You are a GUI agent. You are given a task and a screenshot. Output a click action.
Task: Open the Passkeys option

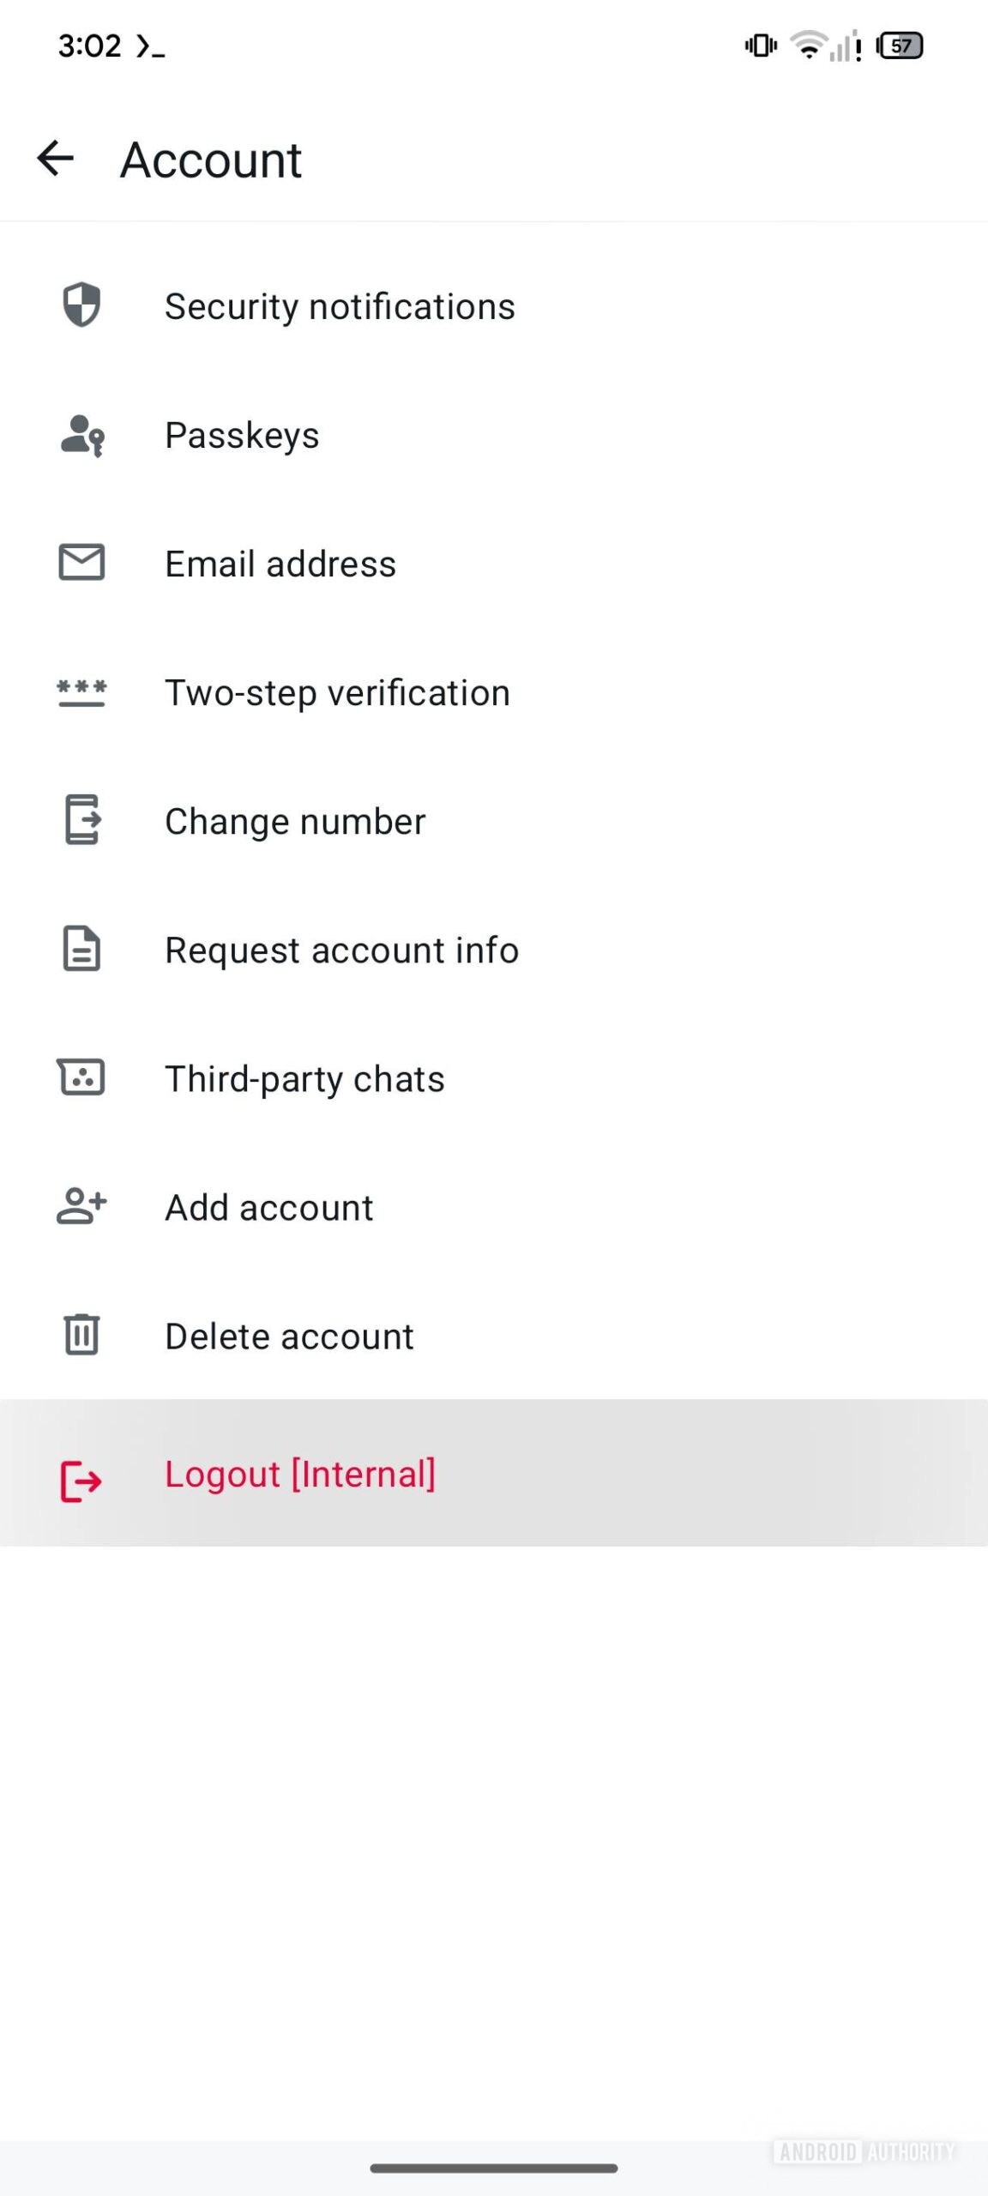coord(242,435)
